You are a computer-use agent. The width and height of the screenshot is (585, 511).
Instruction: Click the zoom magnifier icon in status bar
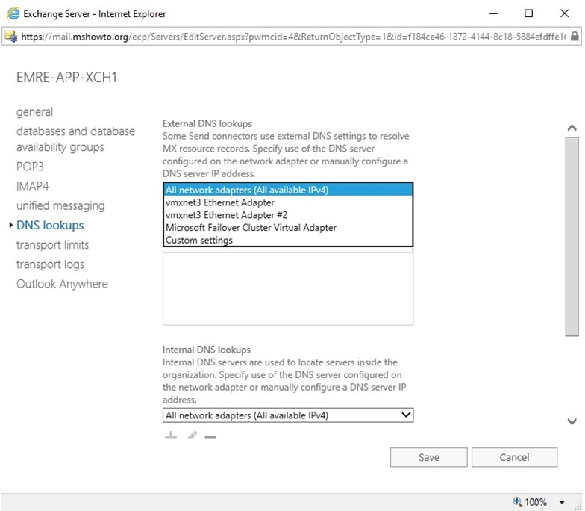click(518, 501)
